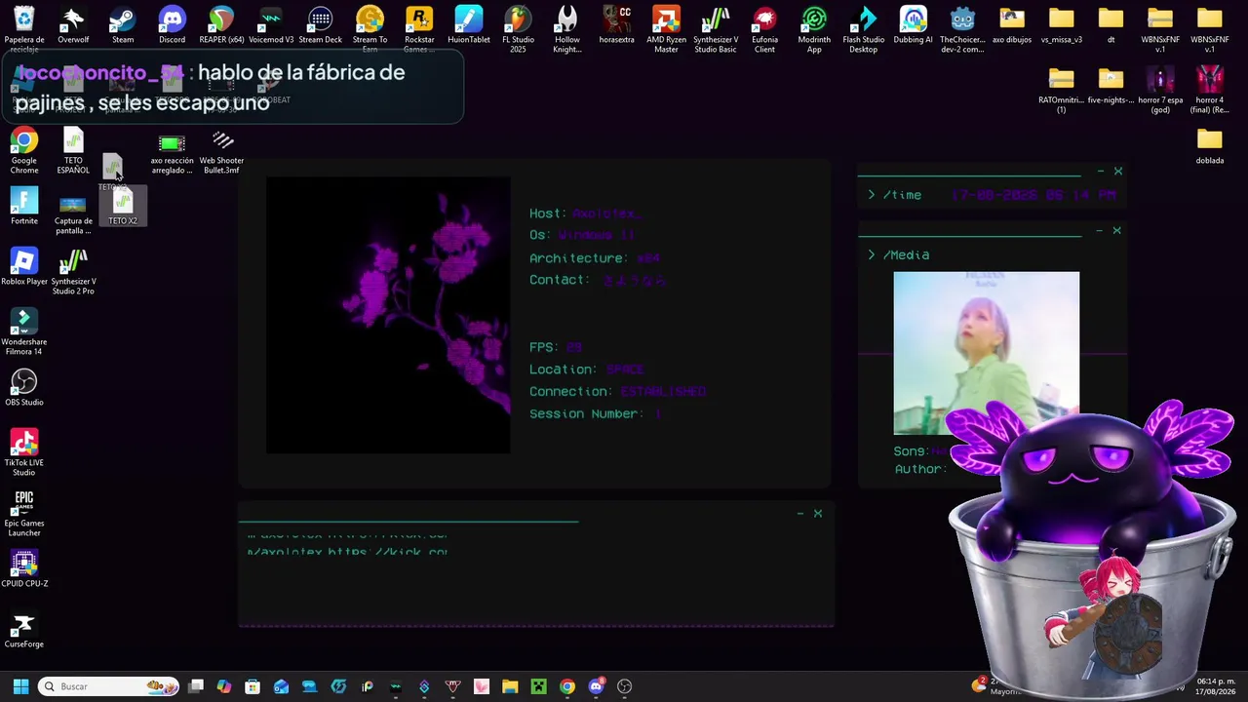Open the taskbar clock and date
Viewport: 1248px width, 702px height.
point(1216,686)
